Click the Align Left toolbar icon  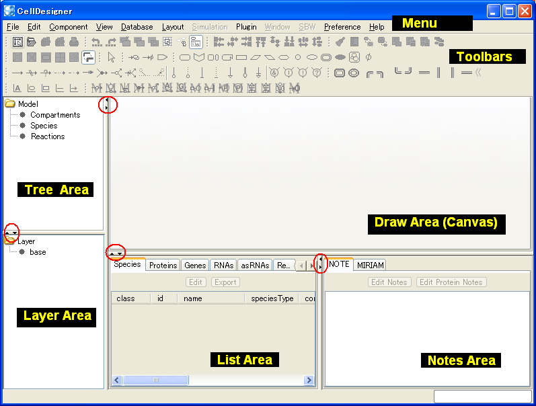tap(219, 42)
